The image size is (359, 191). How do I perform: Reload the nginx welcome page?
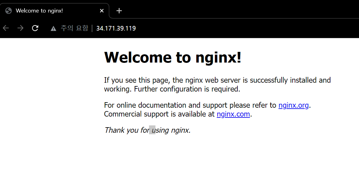tap(35, 28)
